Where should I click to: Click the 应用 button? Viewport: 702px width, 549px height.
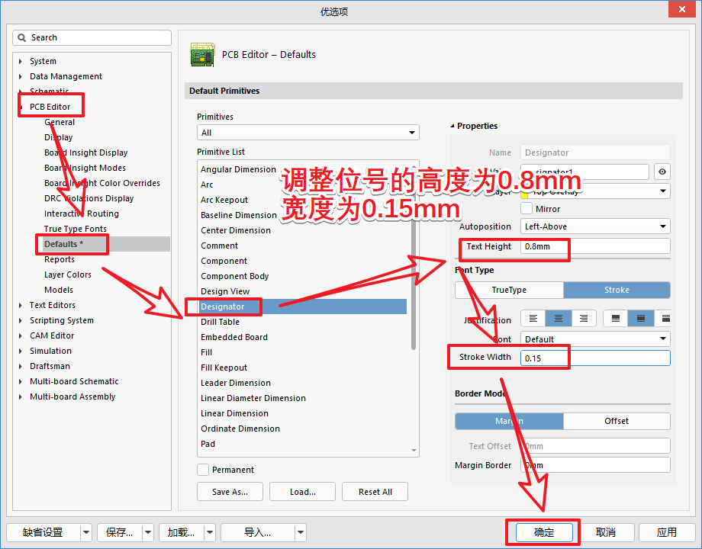point(667,532)
